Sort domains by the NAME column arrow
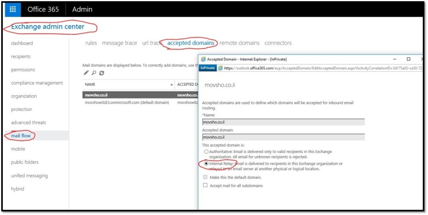This screenshot has height=215, width=428. (x=172, y=85)
